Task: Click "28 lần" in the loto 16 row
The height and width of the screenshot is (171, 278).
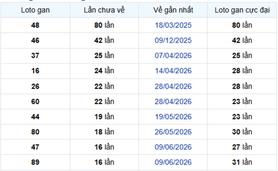Action: (242, 71)
